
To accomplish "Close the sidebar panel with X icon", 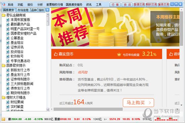I will [x=47, y=10].
